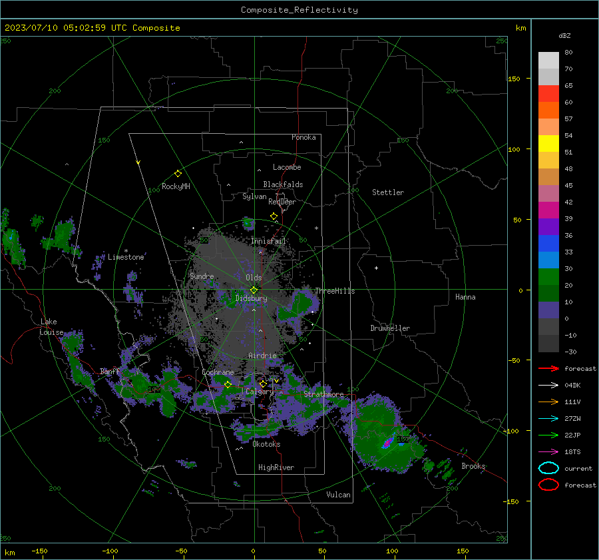Screen dimensions: 599x560
Task: Click the Hanna city label
Action: pyautogui.click(x=465, y=297)
